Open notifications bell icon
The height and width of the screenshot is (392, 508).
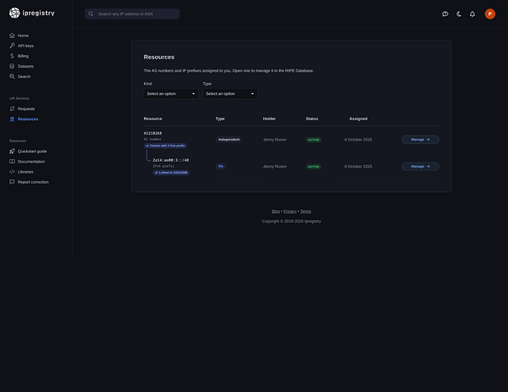click(472, 14)
